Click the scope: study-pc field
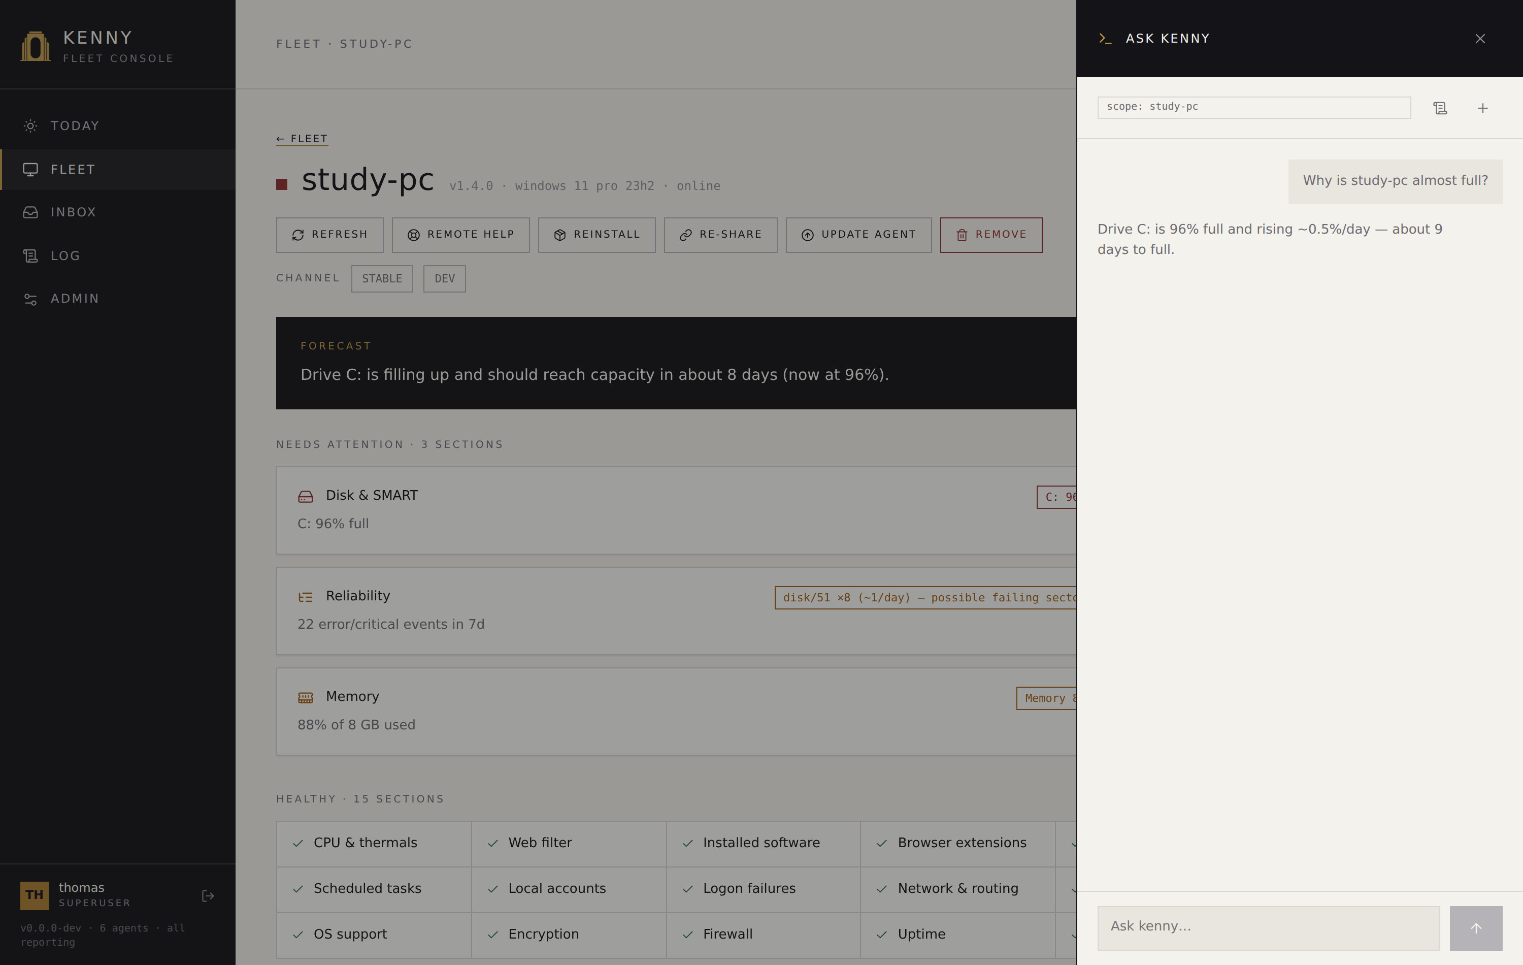The height and width of the screenshot is (965, 1523). [1253, 107]
